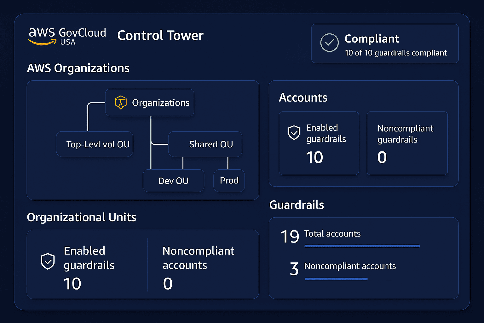Open the Accounts panel heading
Screen dimensions: 484x323
303,98
